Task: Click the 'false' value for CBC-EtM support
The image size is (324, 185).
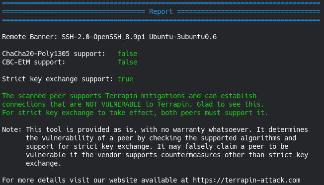Action: [127, 62]
